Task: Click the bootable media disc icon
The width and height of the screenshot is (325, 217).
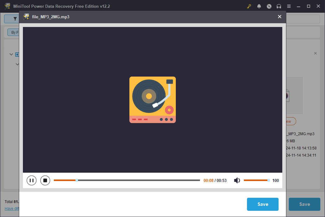Action: pos(269,6)
